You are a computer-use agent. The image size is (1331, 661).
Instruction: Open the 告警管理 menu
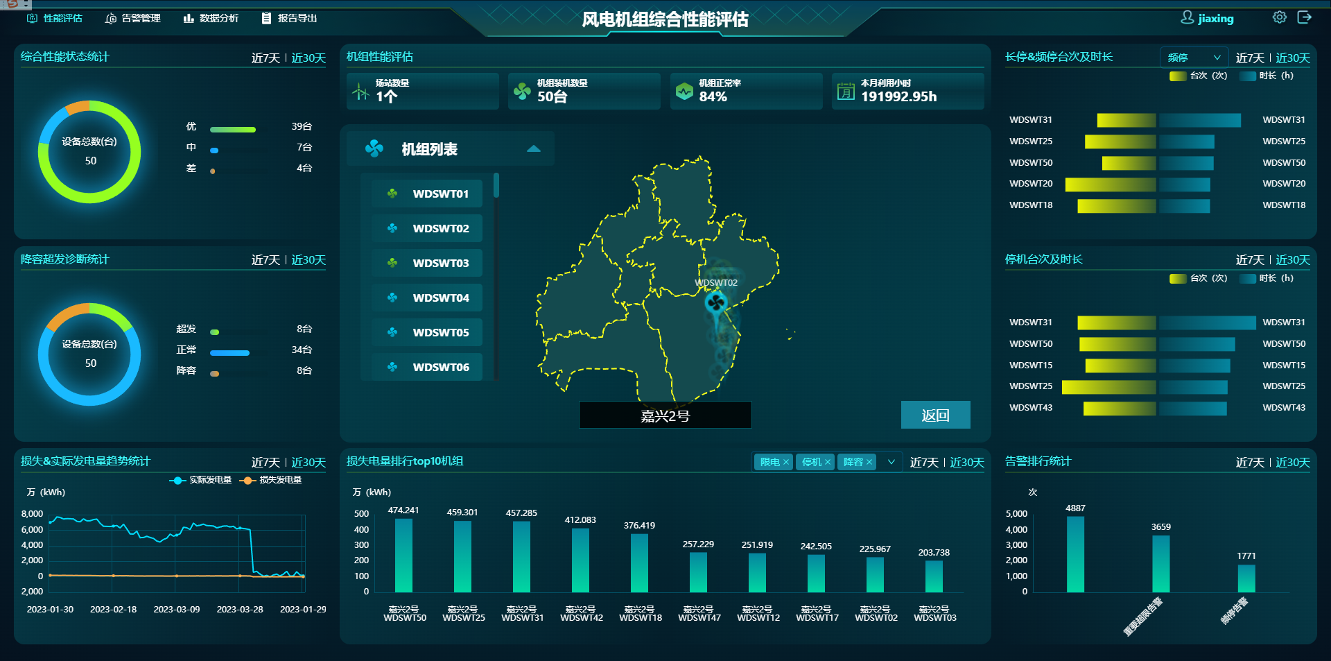[x=133, y=18]
